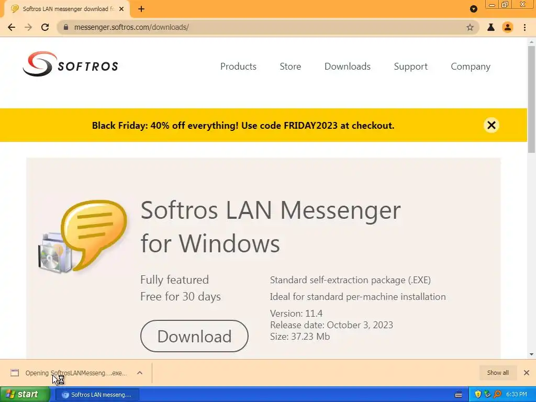Open the Chrome profile avatar
Image resolution: width=536 pixels, height=402 pixels.
point(508,27)
